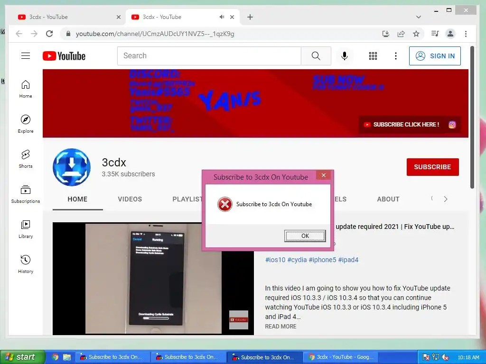Close the Subscribe to 3cdx dialog
The height and width of the screenshot is (364, 486).
[x=324, y=175]
